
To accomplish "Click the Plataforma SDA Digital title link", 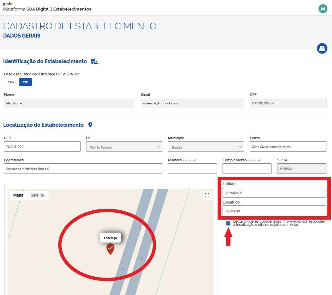I will click(47, 9).
